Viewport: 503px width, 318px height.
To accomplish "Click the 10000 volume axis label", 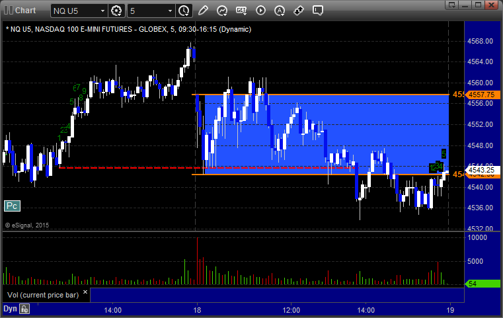I will (x=477, y=237).
